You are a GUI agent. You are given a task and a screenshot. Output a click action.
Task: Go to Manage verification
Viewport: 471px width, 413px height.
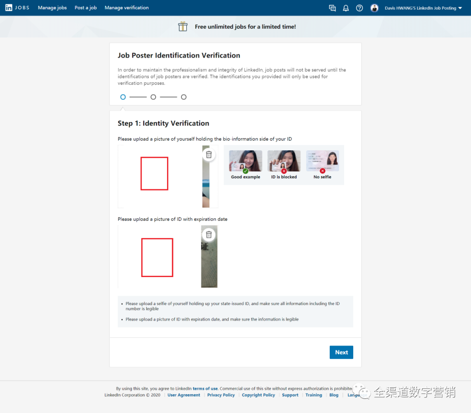click(x=126, y=8)
